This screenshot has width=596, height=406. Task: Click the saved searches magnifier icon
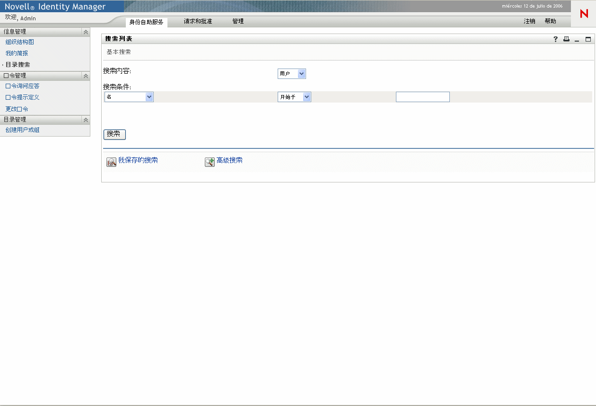(x=111, y=162)
